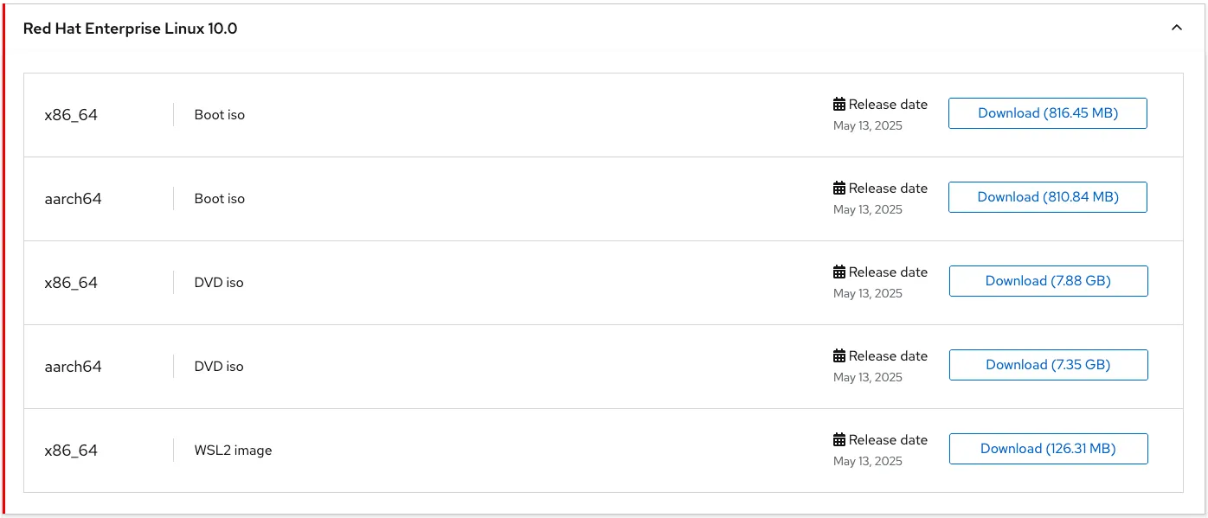The height and width of the screenshot is (518, 1208).
Task: Click May 13, 2025 date in WSL2 row
Action: click(867, 462)
